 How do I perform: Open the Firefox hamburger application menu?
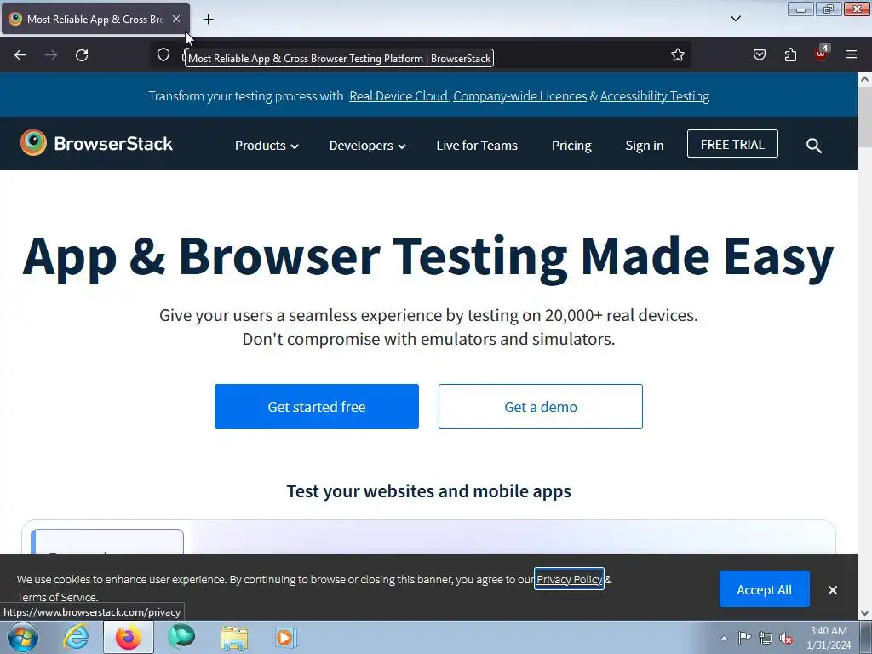click(852, 54)
